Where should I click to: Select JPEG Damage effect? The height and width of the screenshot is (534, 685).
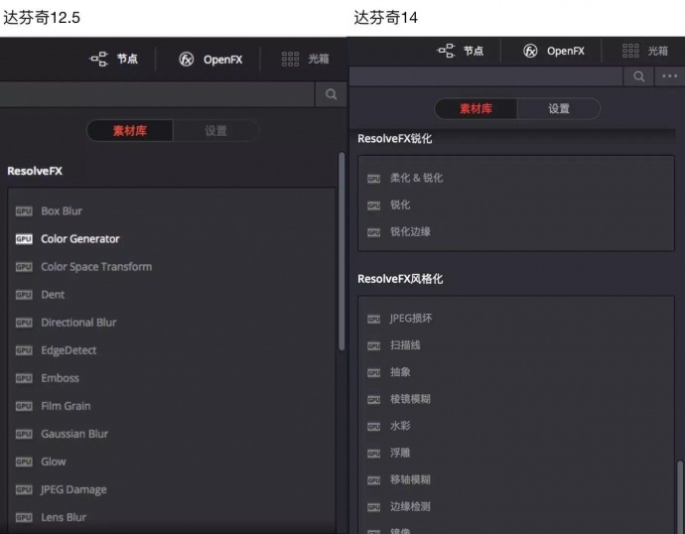pyautogui.click(x=73, y=490)
